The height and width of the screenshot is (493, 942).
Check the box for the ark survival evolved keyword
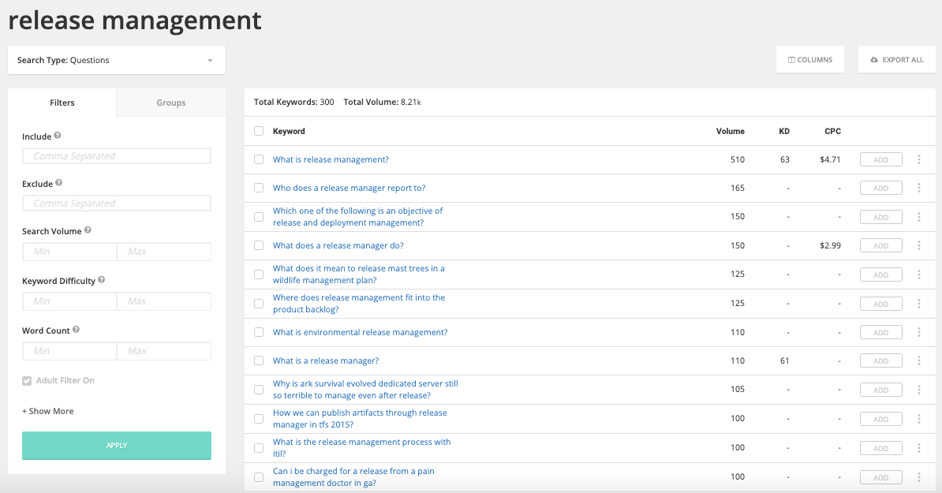(259, 390)
